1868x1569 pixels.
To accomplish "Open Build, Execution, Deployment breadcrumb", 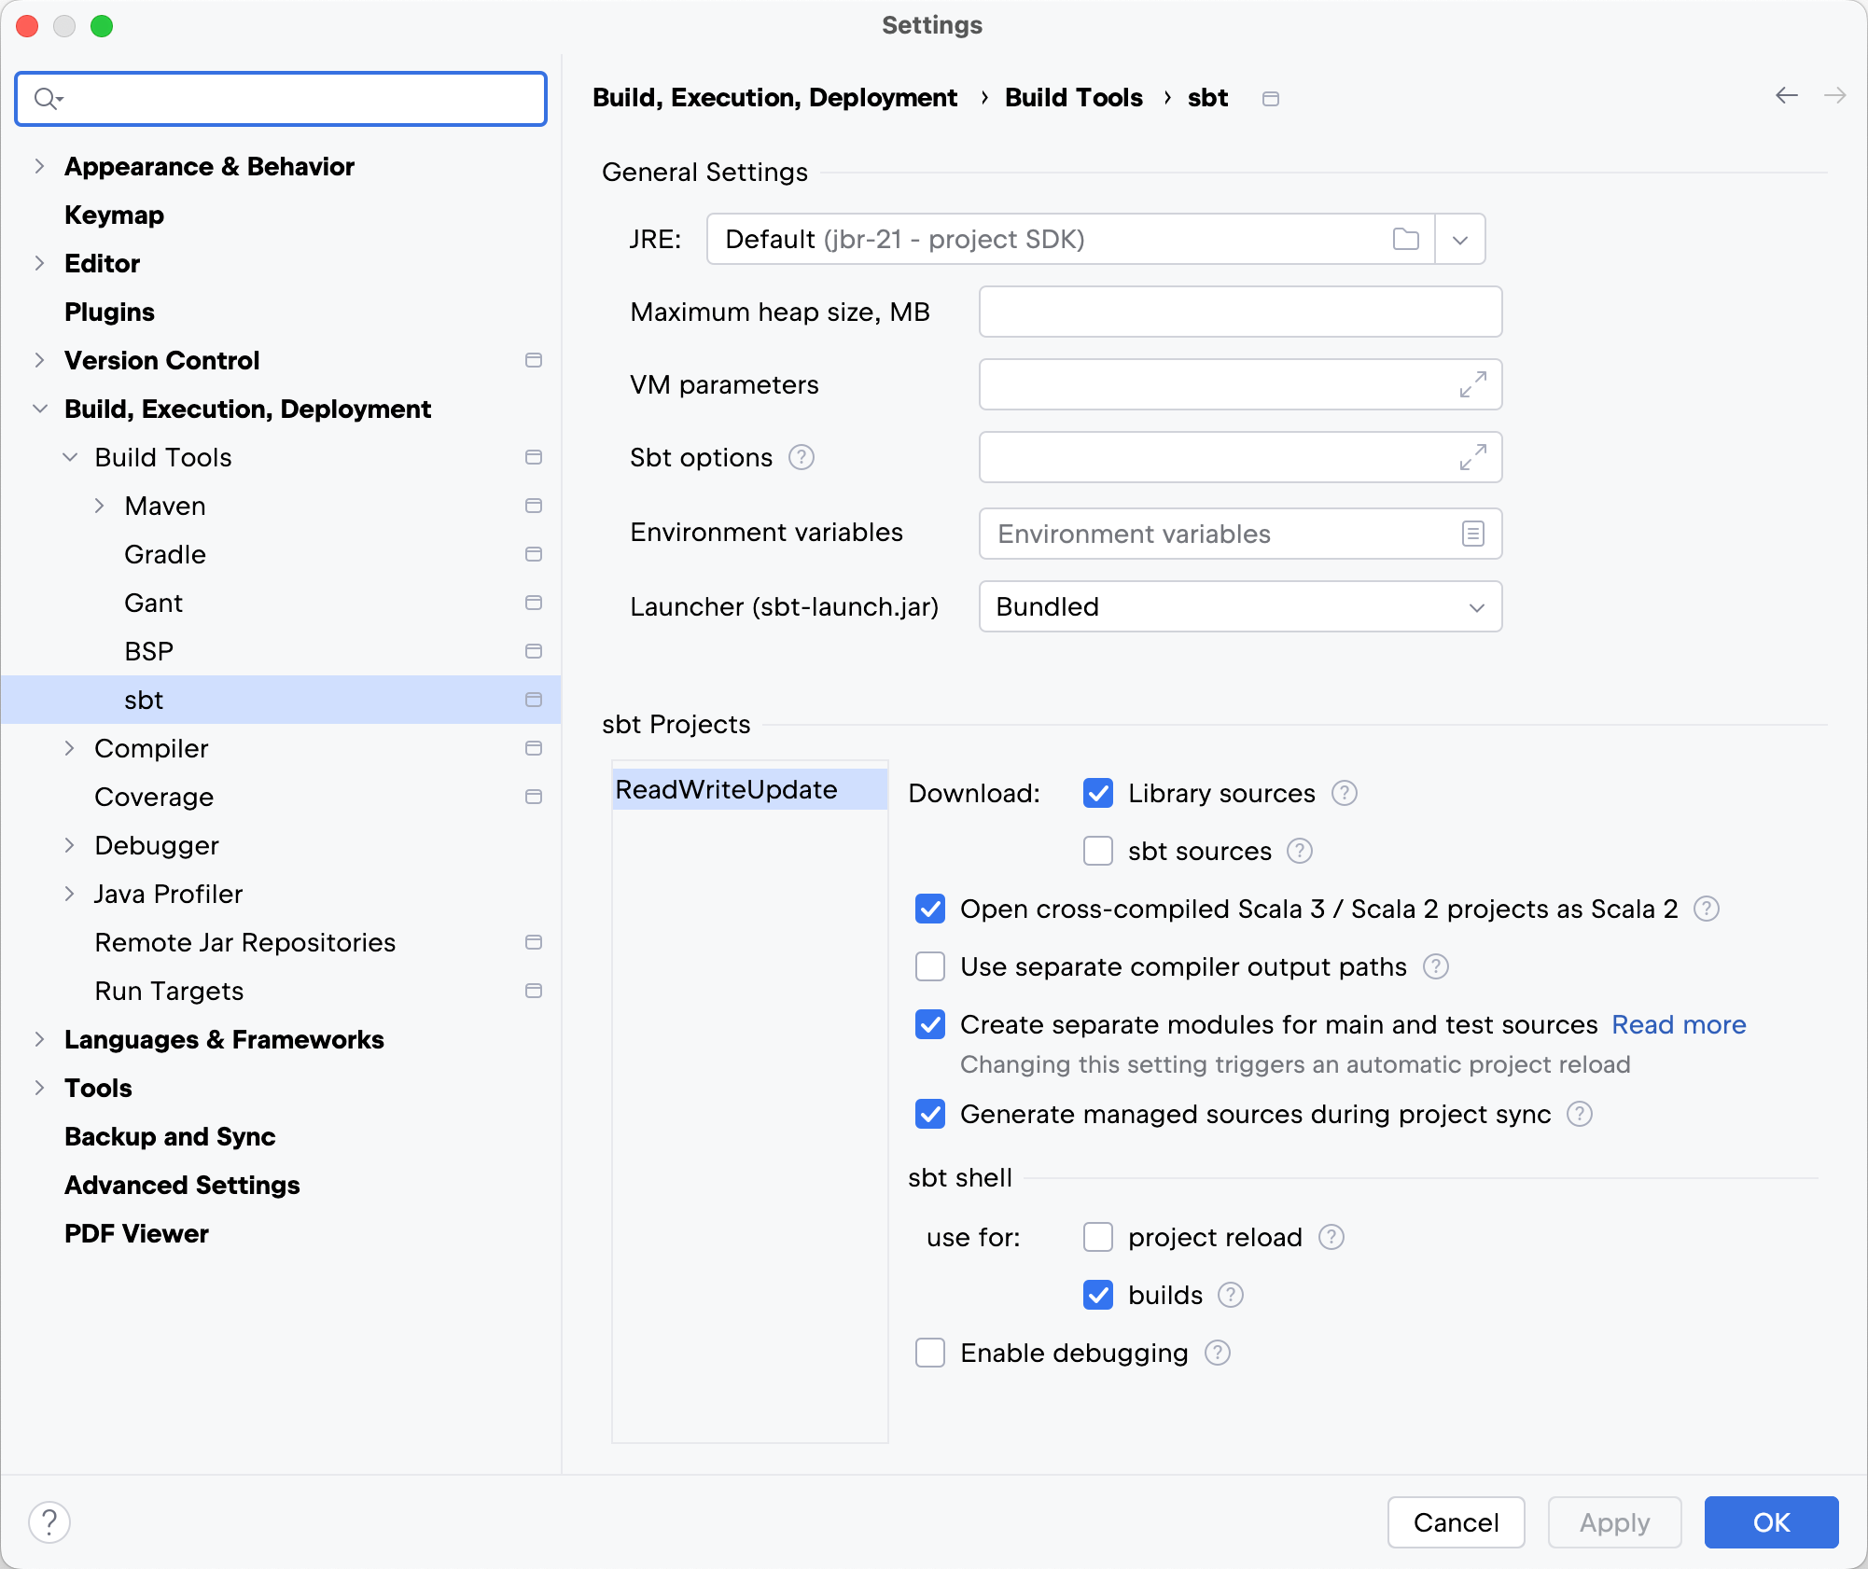I will click(x=775, y=97).
